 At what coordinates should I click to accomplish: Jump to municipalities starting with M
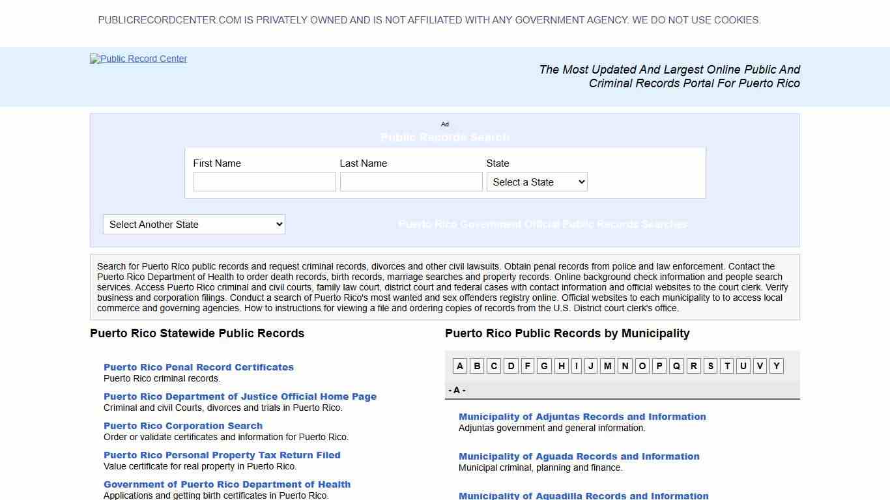point(607,366)
